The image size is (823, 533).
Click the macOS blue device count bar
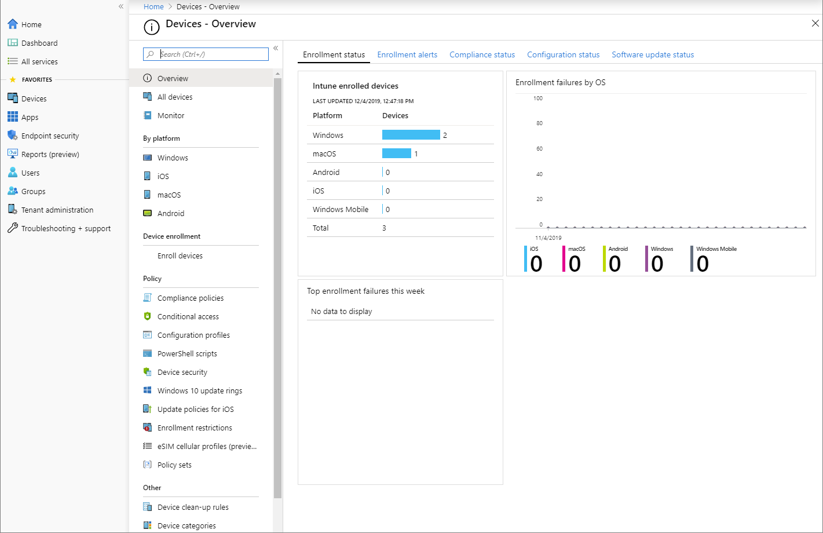click(x=397, y=154)
